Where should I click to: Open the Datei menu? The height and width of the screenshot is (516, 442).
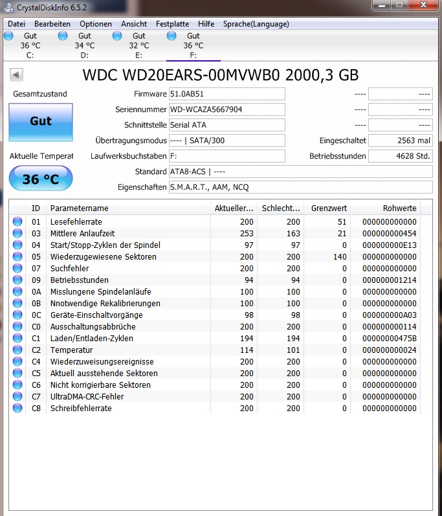coord(16,24)
